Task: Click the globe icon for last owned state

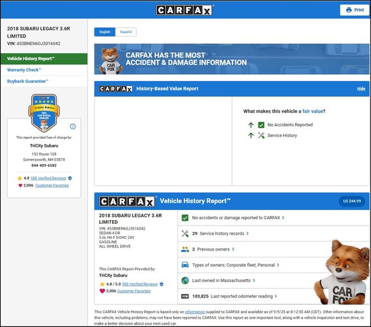Action: (185, 281)
